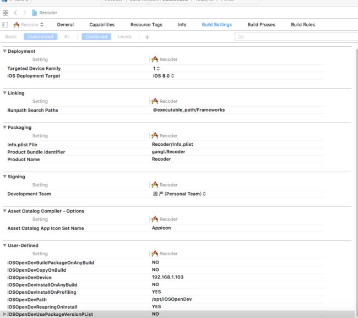Select the Info.plist File setting

(x=22, y=145)
